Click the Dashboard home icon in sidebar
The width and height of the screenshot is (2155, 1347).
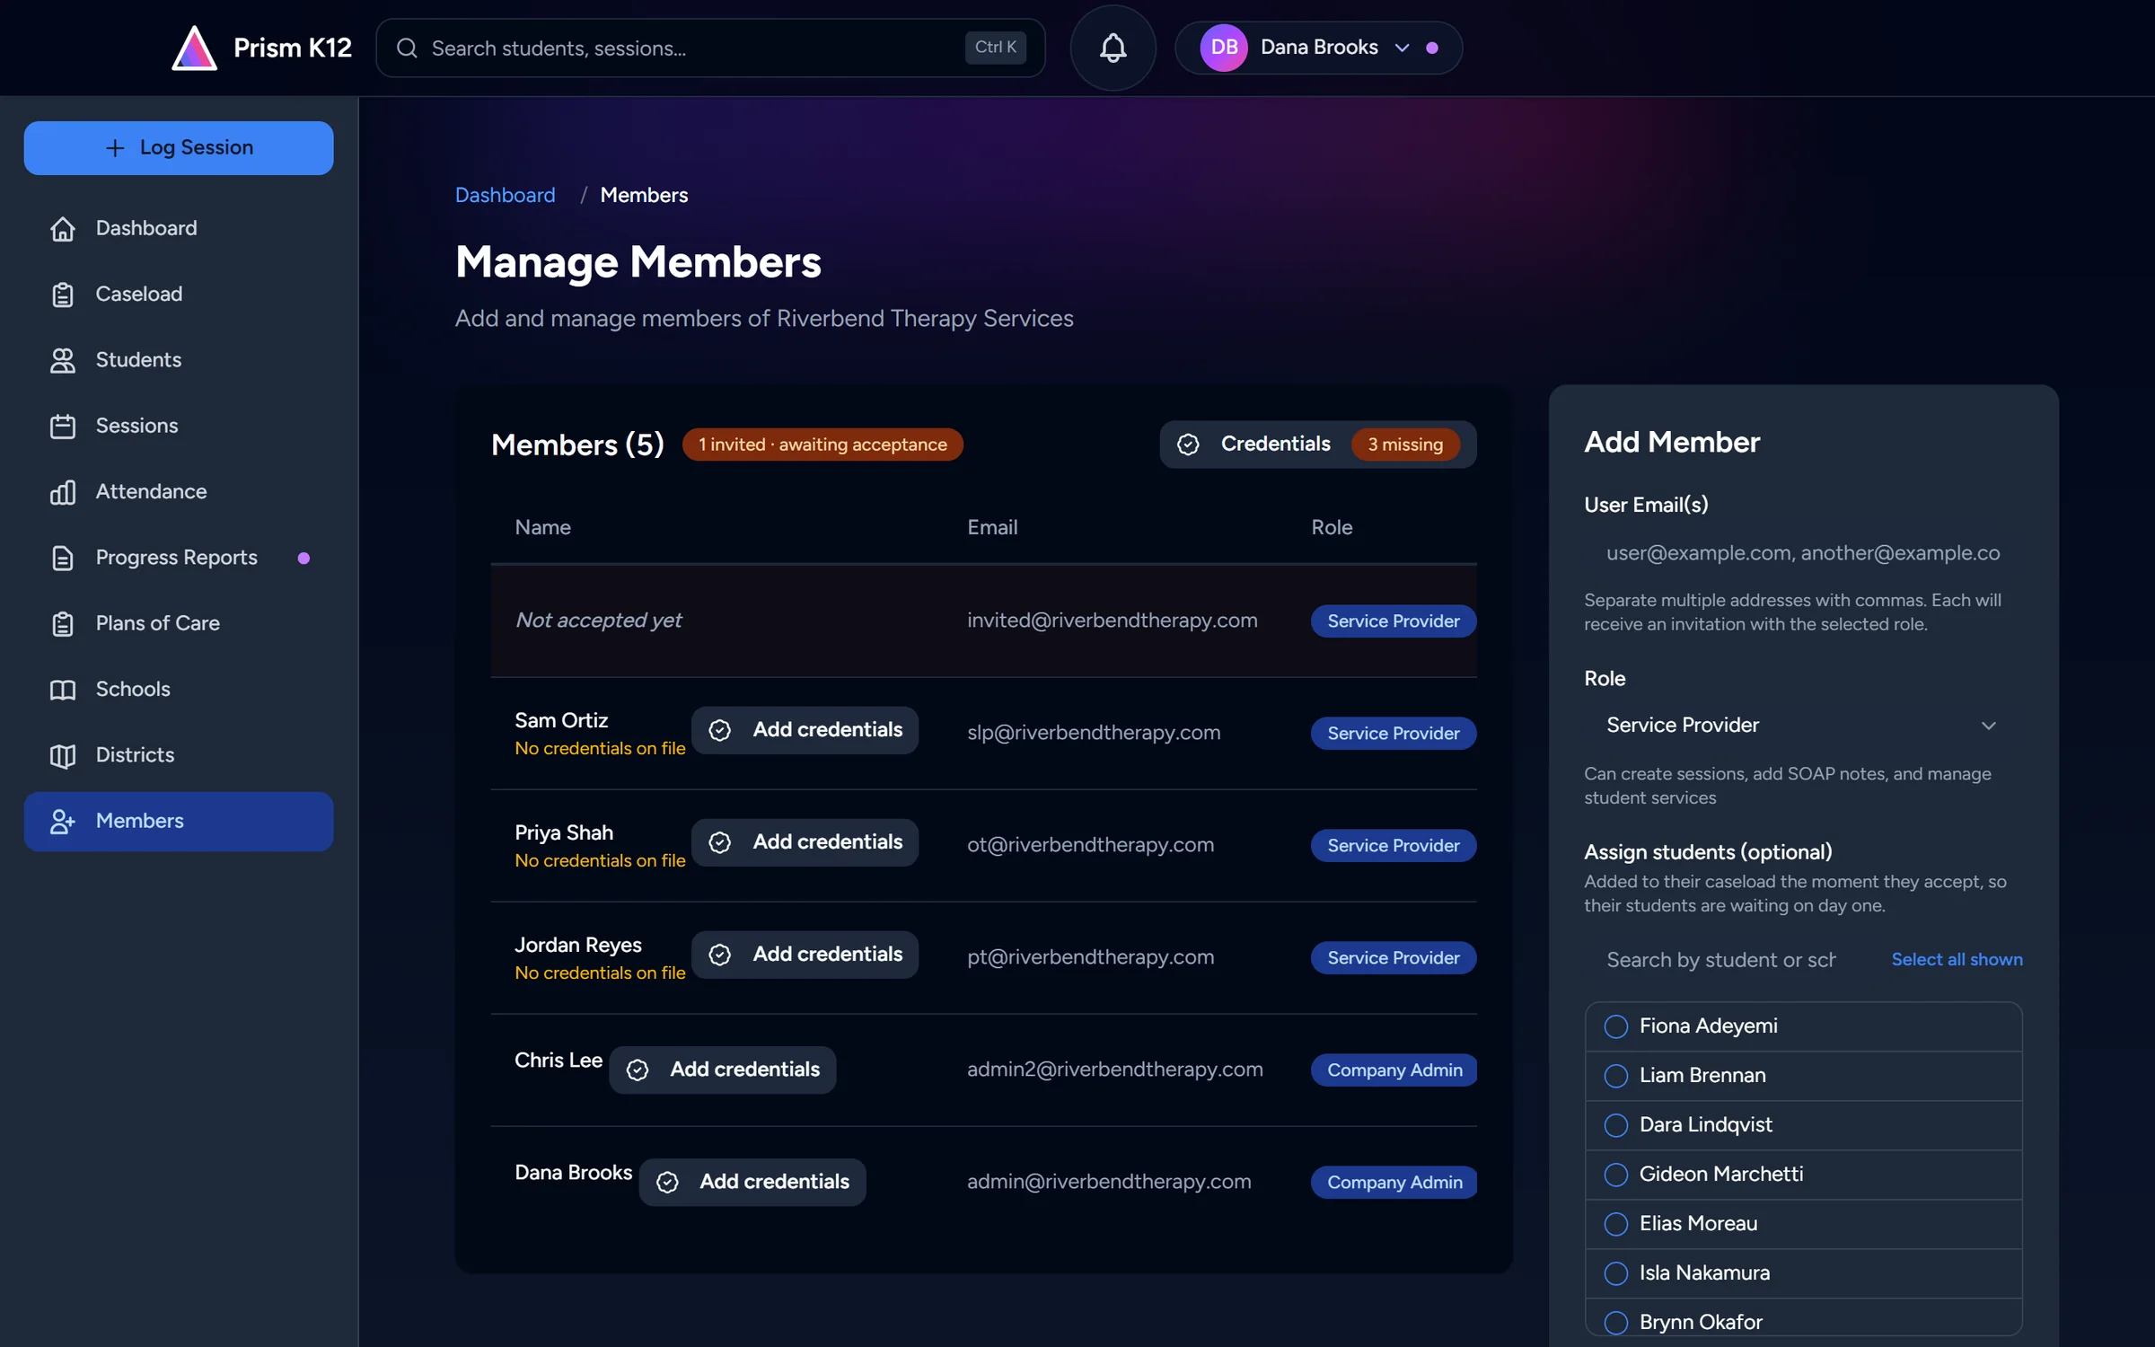pyautogui.click(x=63, y=228)
